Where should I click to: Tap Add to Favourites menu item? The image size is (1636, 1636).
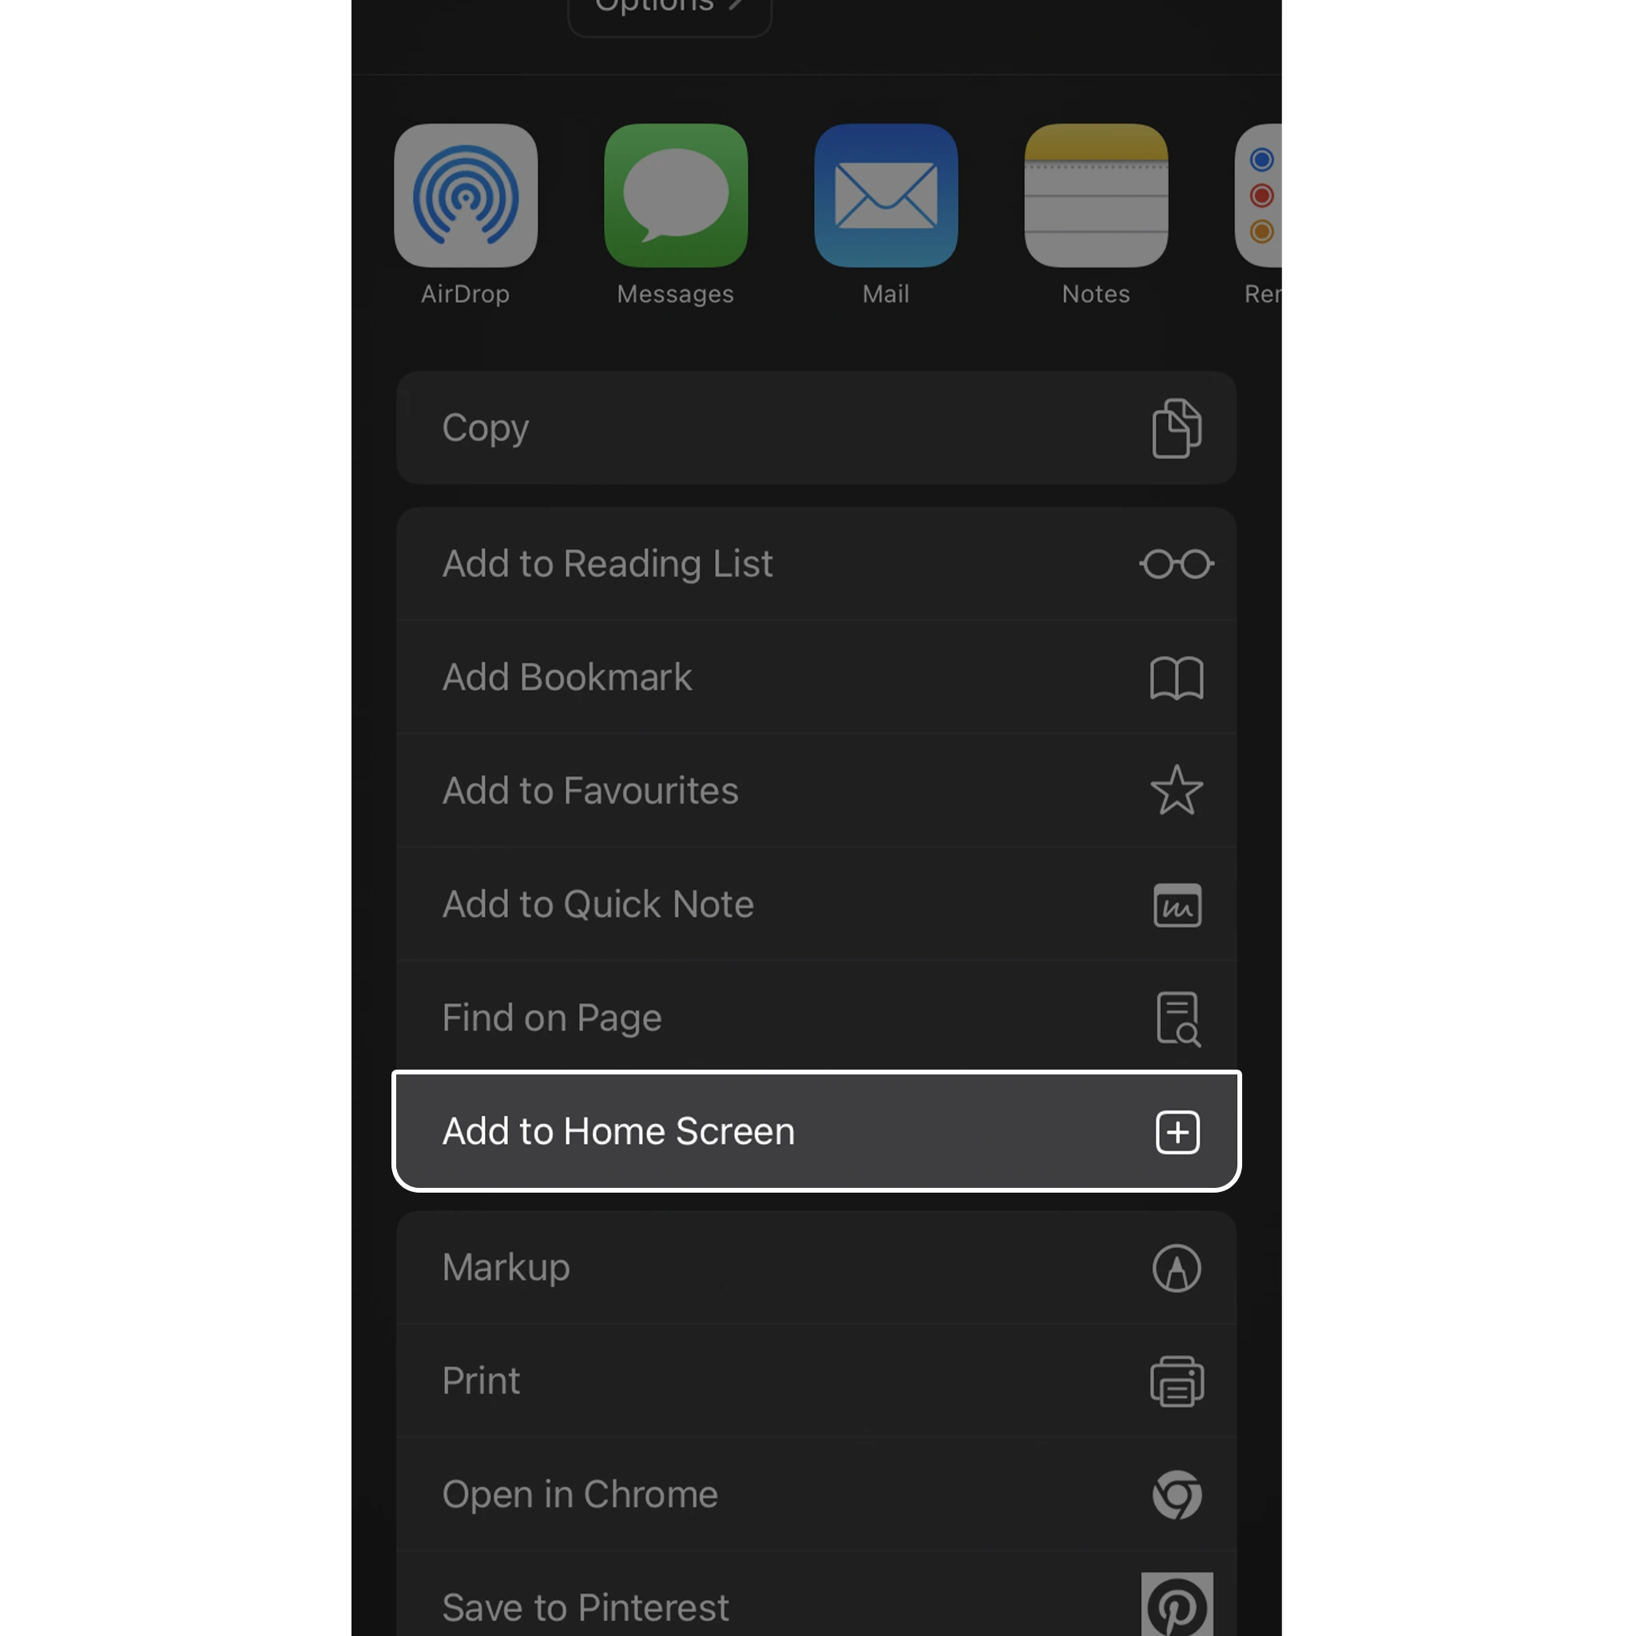(816, 789)
